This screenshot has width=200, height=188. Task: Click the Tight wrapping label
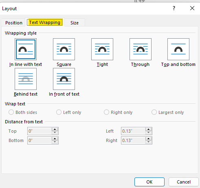pos(102,64)
